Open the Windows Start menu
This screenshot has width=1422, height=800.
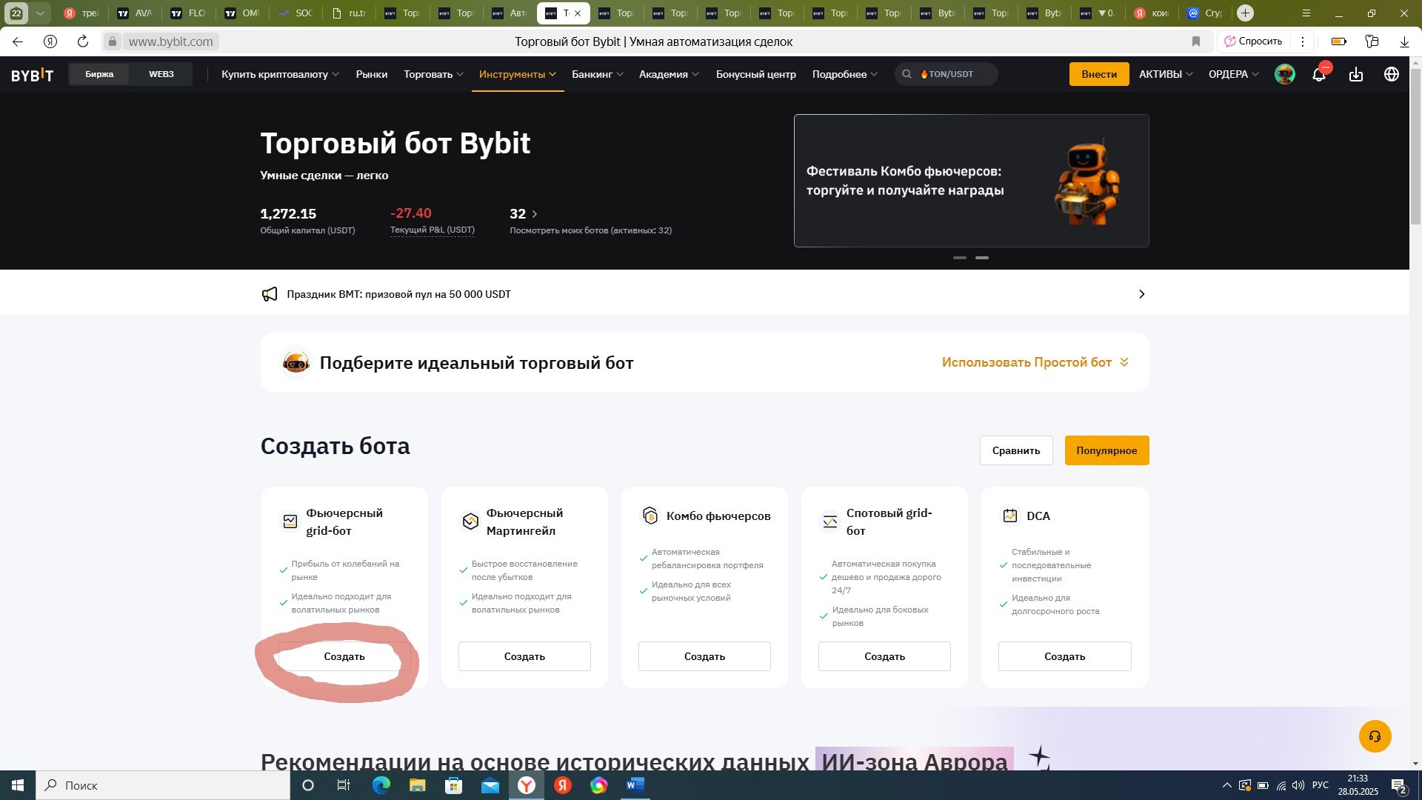pos(18,785)
